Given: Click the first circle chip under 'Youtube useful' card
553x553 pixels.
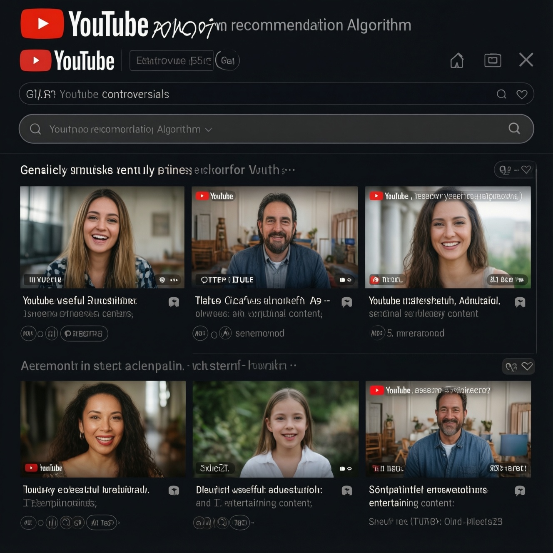Looking at the screenshot, I should pos(28,334).
